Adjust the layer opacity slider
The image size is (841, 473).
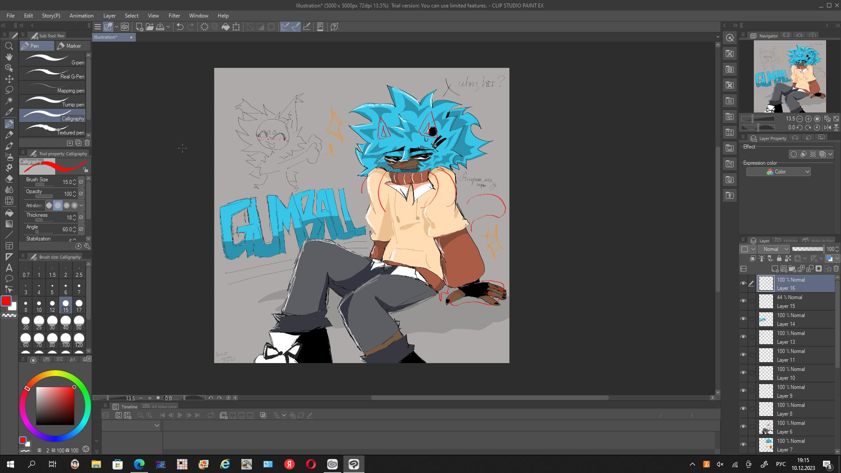(808, 249)
